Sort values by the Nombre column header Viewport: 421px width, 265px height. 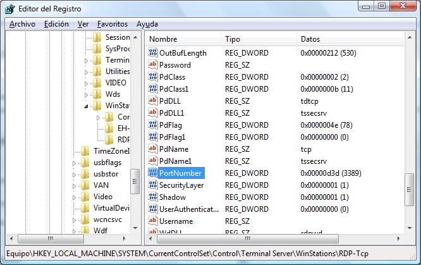(183, 39)
